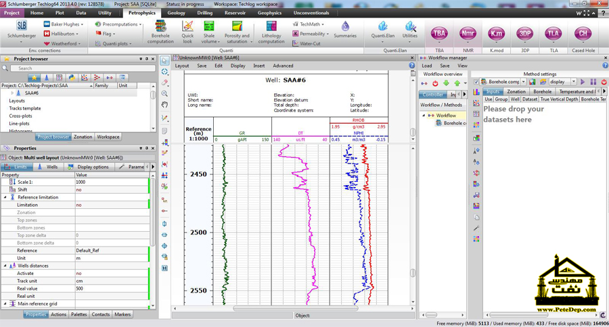Screen dimensions: 609x327
Task: Open the TLA module icon
Action: (554, 33)
